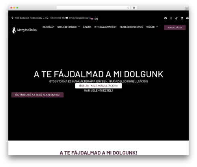Click the browser download indicator icon

coord(134,8)
